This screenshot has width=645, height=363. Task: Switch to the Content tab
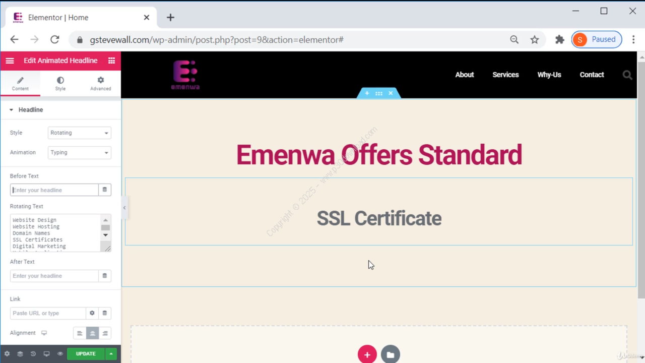pos(20,84)
